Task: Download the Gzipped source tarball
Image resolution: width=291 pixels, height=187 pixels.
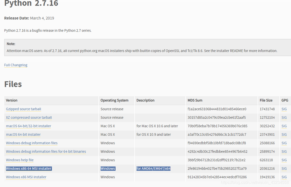Action: [23, 109]
